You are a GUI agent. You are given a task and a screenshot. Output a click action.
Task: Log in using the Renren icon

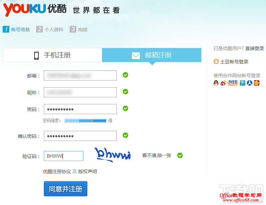click(250, 83)
